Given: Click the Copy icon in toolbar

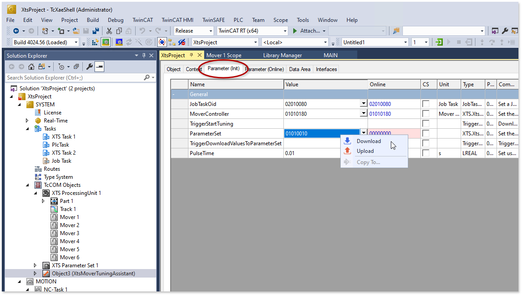Looking at the screenshot, I should click(119, 31).
